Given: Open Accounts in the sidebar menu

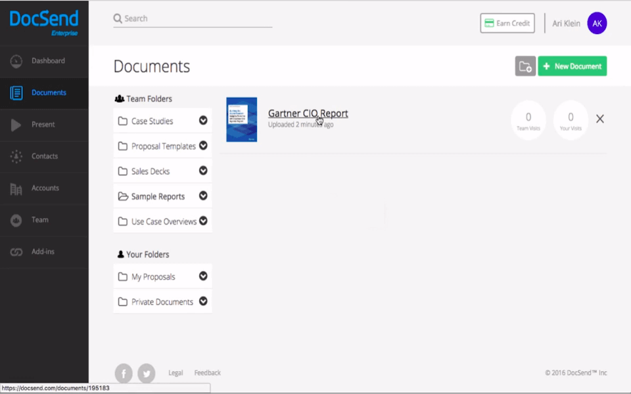Looking at the screenshot, I should (x=45, y=188).
